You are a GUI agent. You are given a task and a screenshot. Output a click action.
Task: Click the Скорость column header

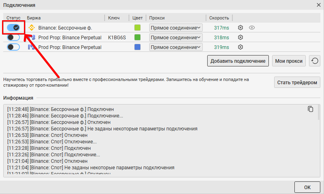pyautogui.click(x=219, y=18)
